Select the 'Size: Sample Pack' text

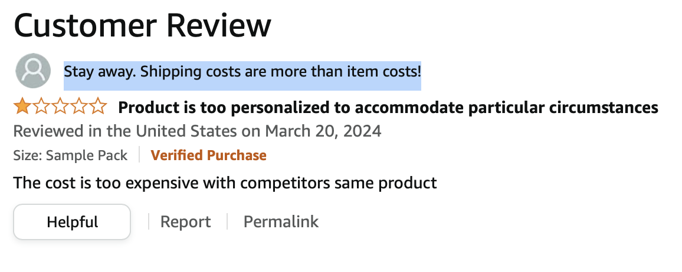click(x=70, y=155)
